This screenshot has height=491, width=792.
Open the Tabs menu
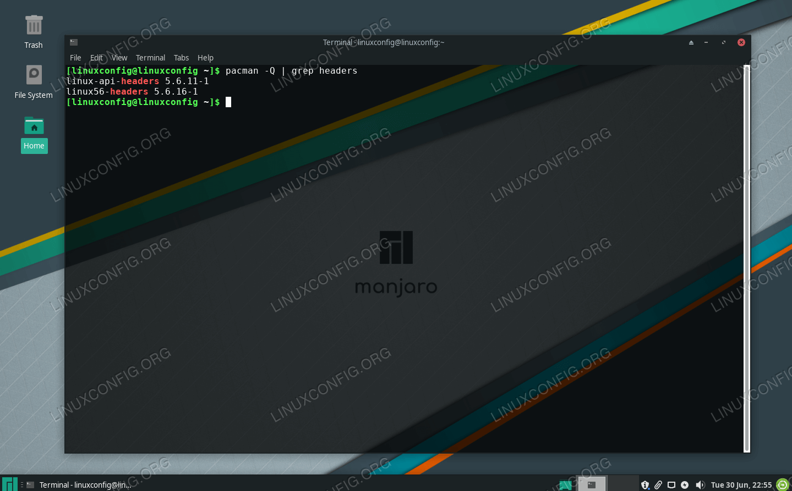(181, 58)
